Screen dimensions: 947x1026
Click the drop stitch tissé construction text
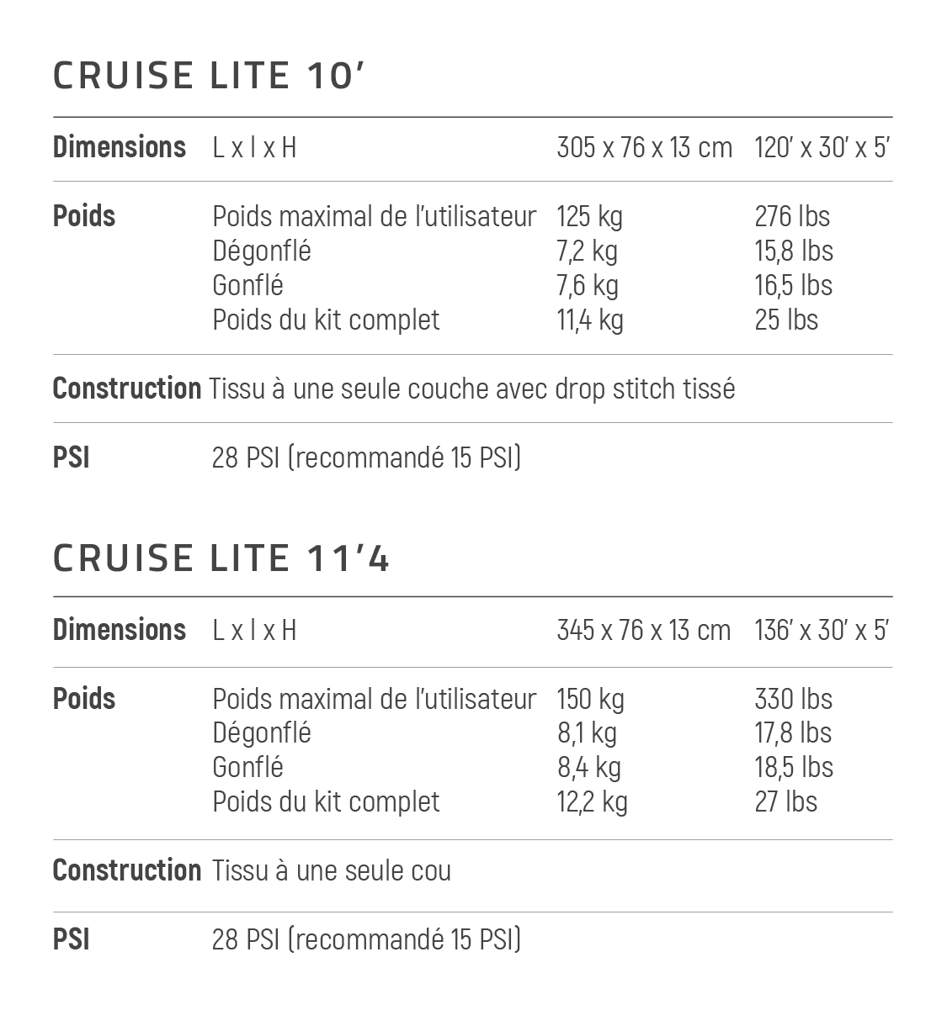[645, 389]
